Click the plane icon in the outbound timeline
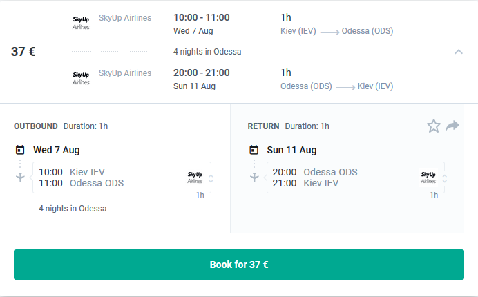 click(x=20, y=178)
